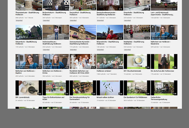The image size is (189, 128).
Task: Click the 'Götzenturm - Stadtführung Heilbronn' title
Action: click(x=26, y=43)
